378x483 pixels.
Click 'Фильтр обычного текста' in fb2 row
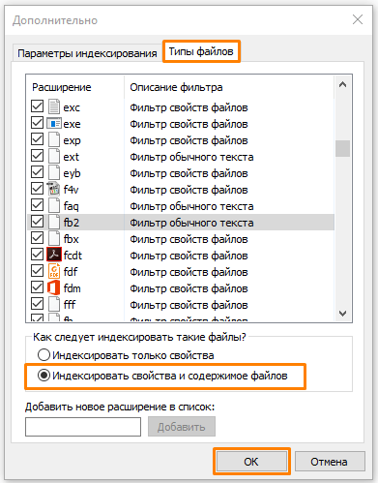pyautogui.click(x=191, y=223)
